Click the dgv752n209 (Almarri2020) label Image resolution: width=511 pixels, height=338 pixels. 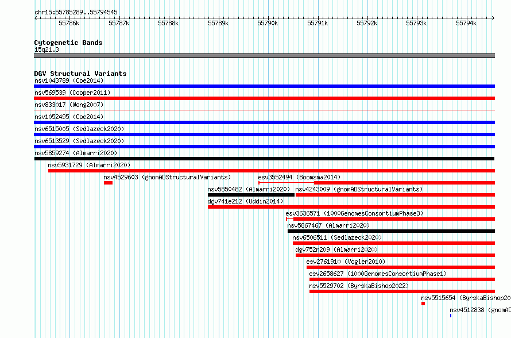coord(336,249)
